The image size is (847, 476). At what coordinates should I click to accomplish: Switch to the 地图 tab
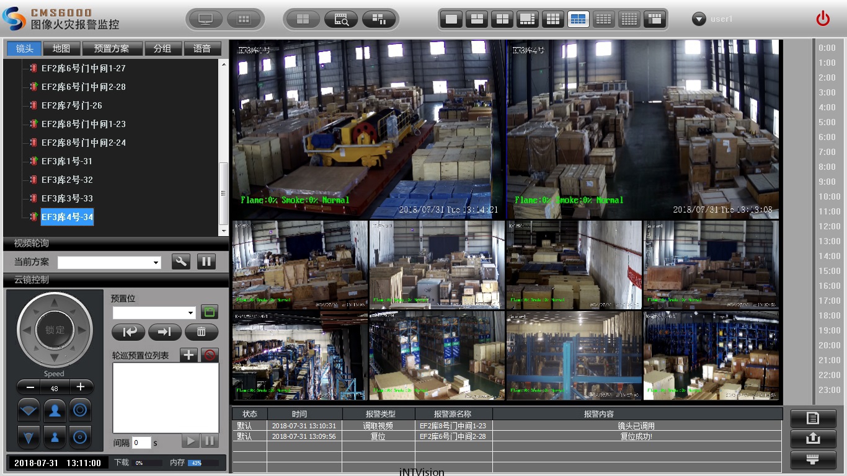tap(61, 48)
